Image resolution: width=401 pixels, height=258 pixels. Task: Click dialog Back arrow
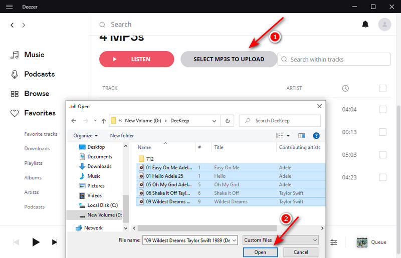pos(74,121)
